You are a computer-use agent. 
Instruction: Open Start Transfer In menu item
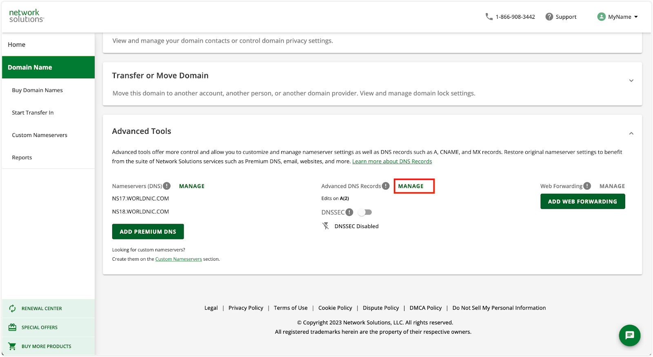tap(33, 113)
